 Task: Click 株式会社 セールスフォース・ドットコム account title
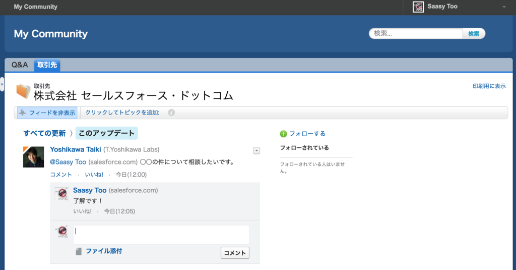(133, 95)
